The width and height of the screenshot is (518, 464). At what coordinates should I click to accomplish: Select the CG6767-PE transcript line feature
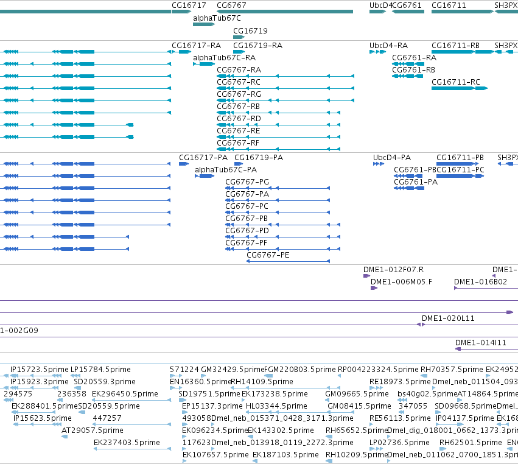288,261
